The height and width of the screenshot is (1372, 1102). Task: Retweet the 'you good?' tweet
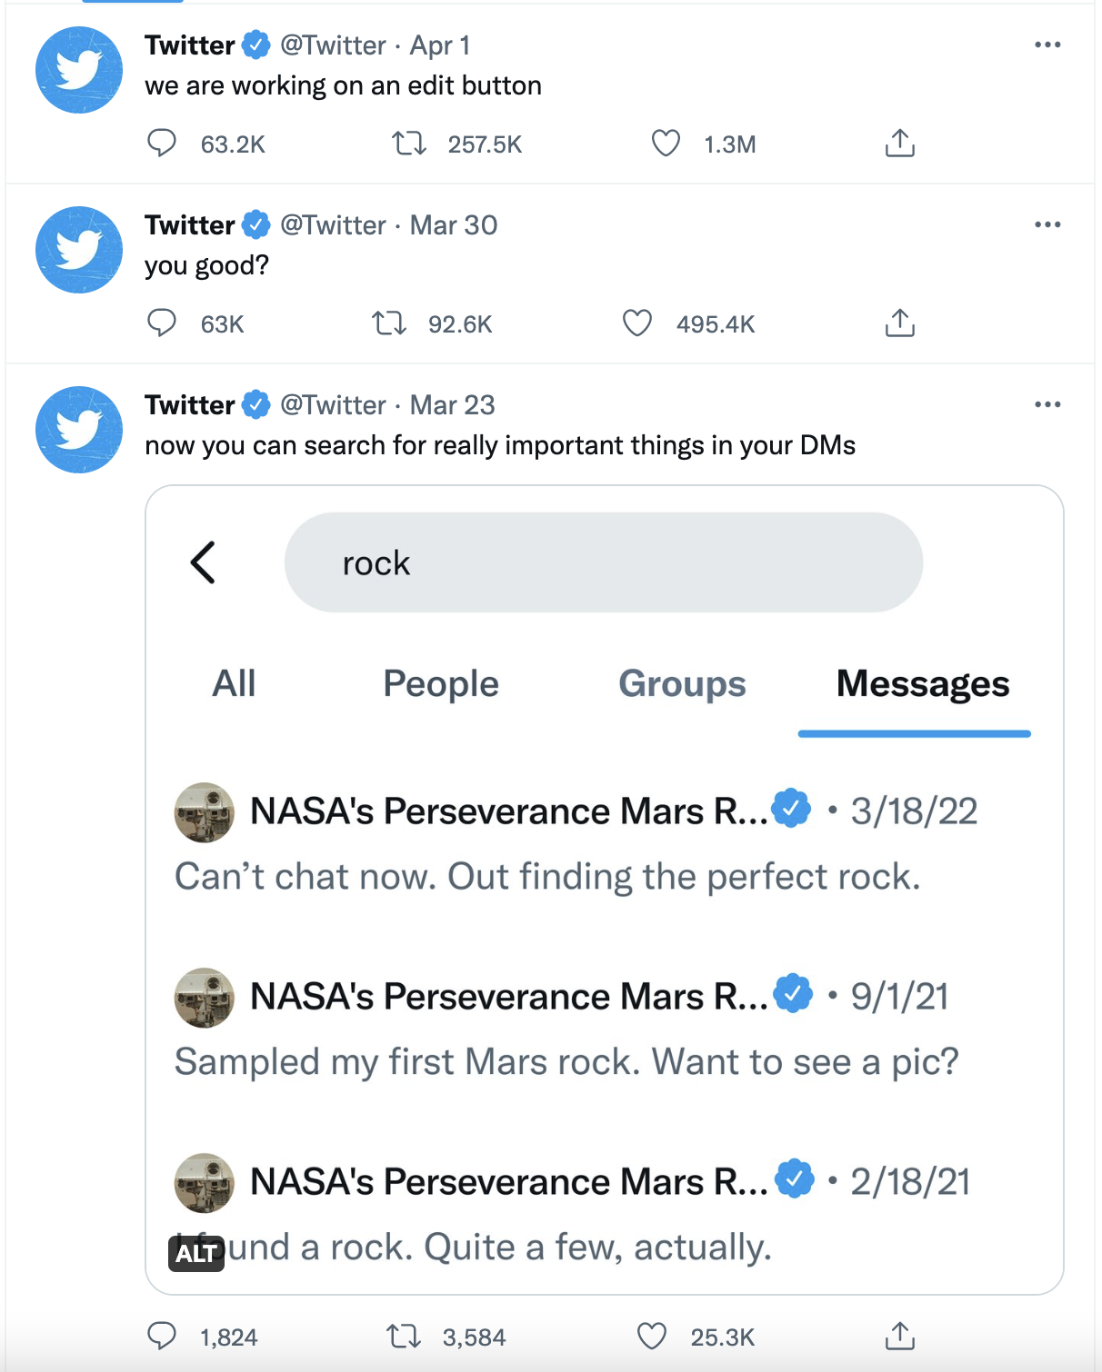389,323
